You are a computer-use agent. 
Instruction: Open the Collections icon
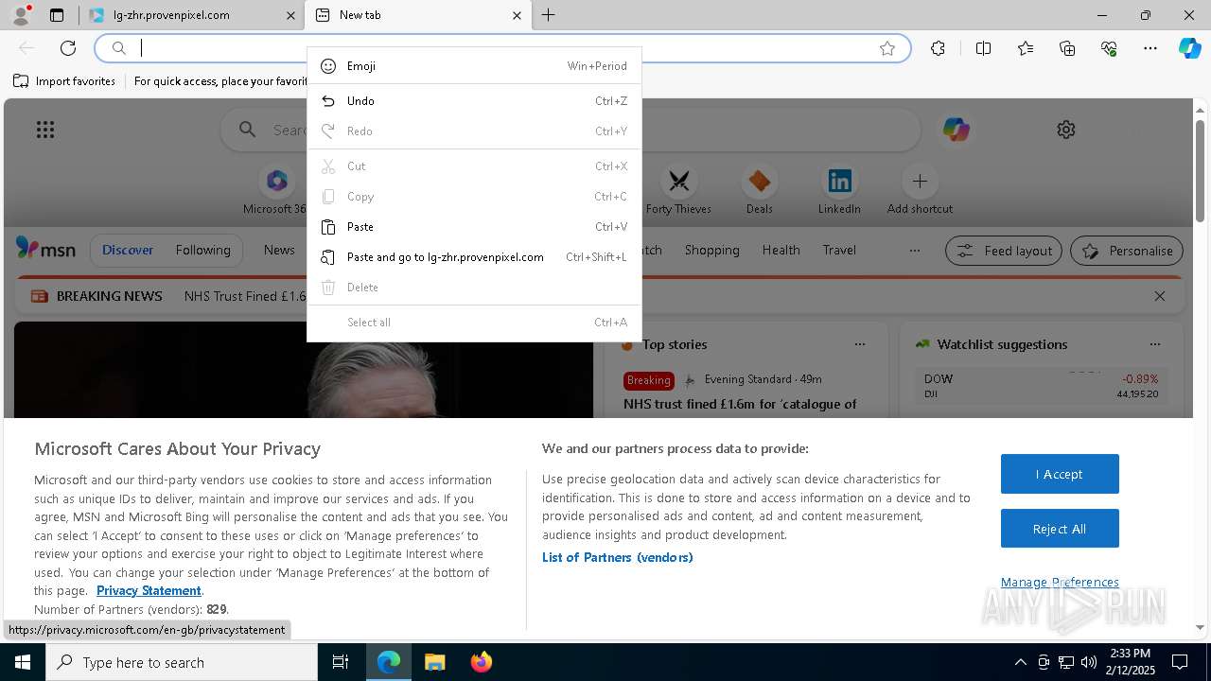click(x=1067, y=48)
